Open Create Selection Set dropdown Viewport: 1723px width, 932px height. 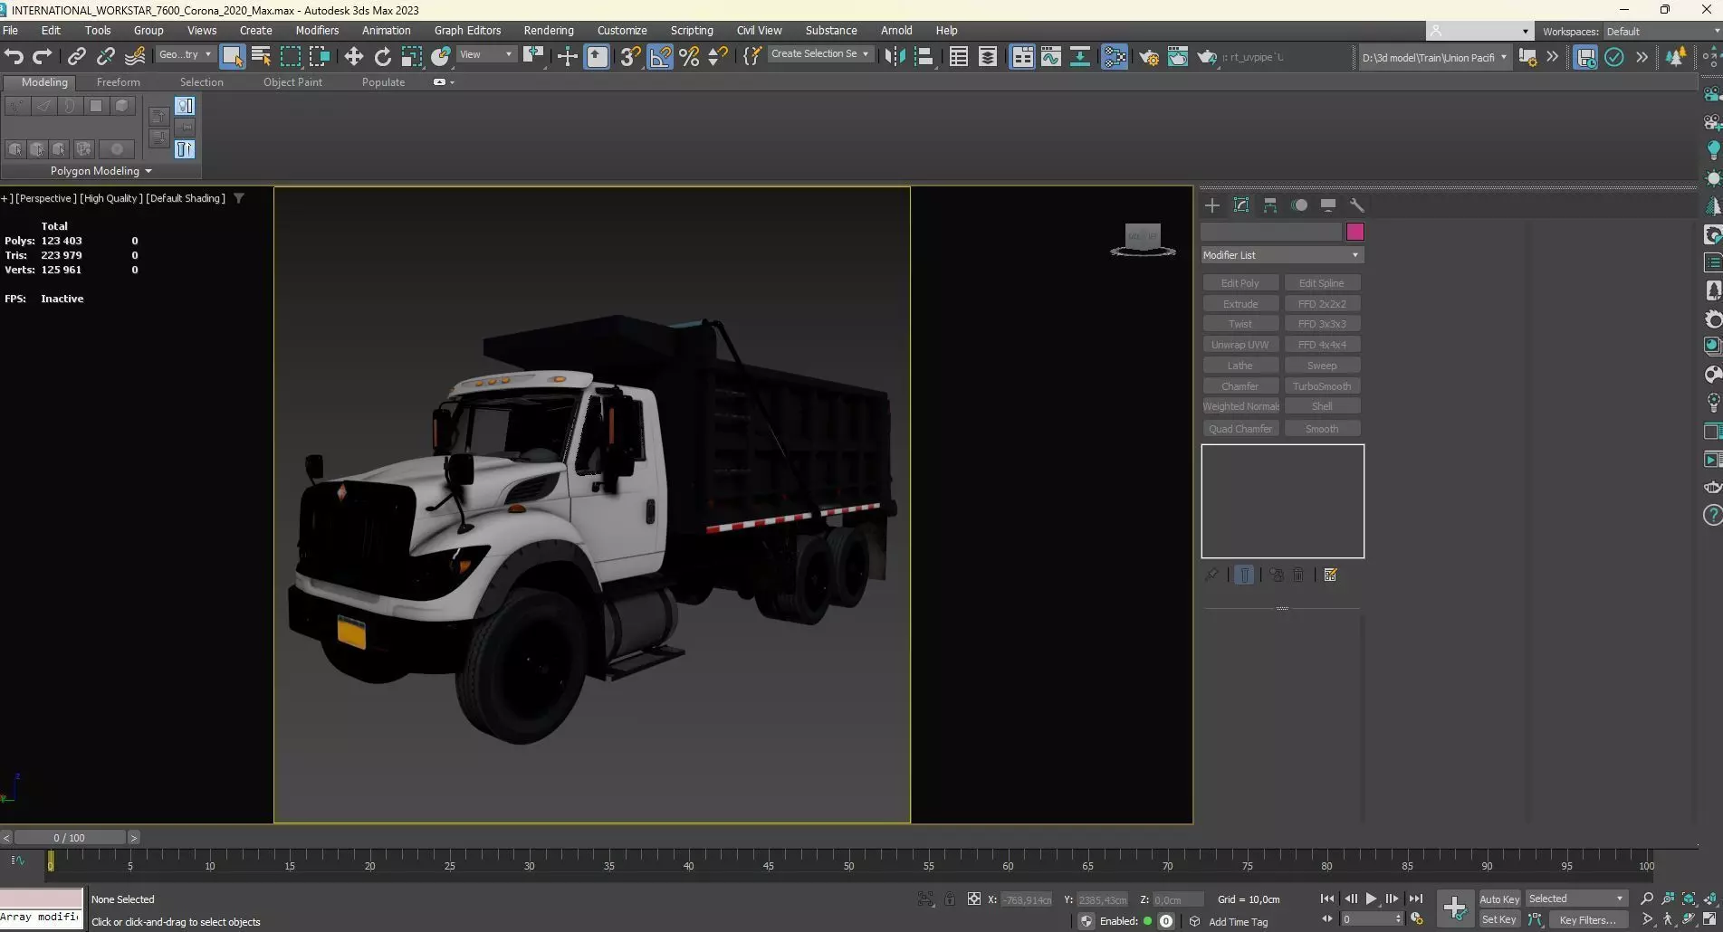click(819, 54)
